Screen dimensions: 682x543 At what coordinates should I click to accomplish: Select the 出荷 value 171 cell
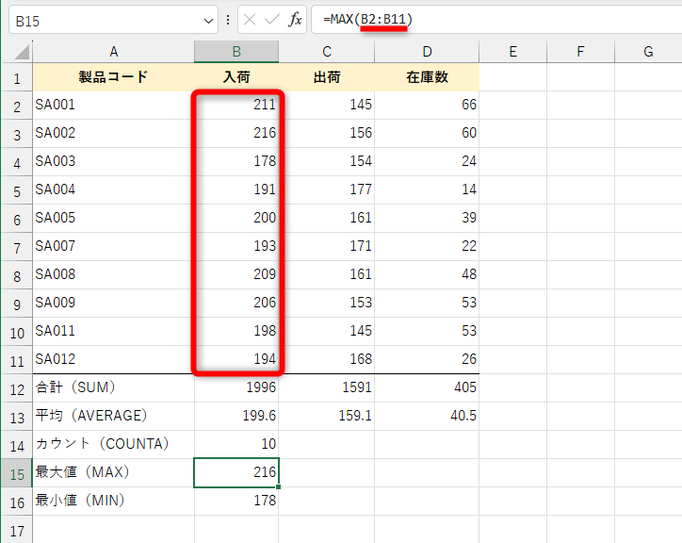[x=327, y=246]
